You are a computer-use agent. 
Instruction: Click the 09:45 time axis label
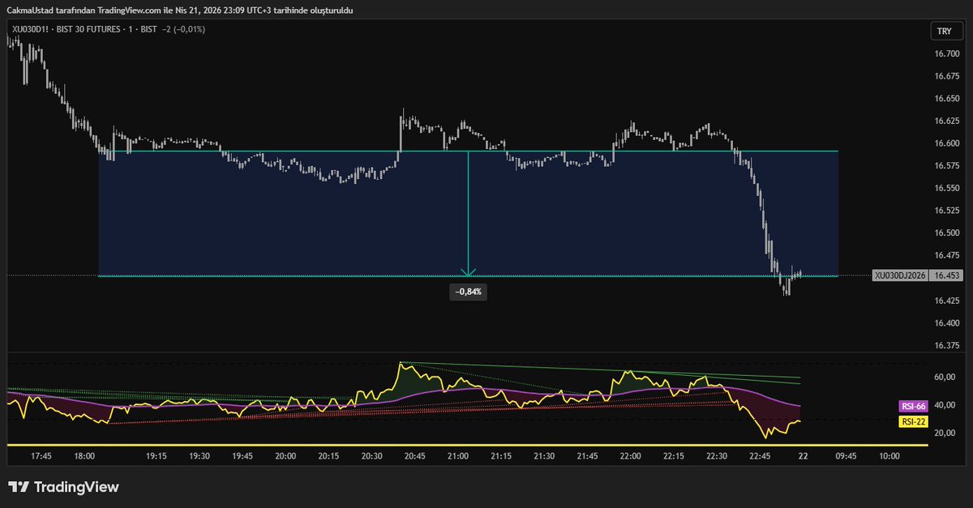(846, 456)
